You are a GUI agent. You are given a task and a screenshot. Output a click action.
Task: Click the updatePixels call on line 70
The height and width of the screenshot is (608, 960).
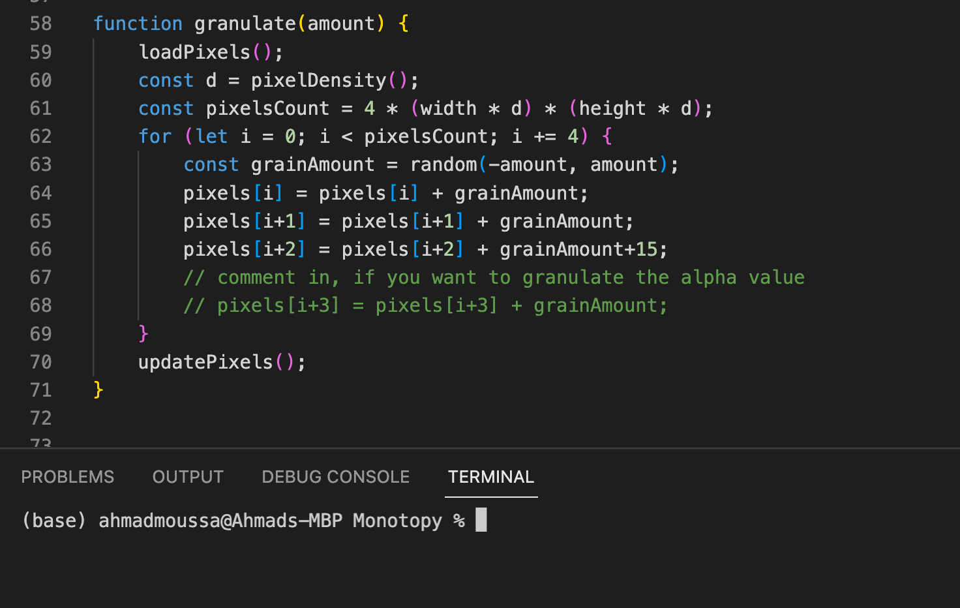205,362
